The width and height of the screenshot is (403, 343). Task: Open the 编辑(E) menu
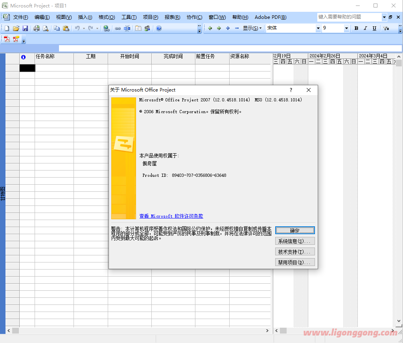click(x=42, y=17)
